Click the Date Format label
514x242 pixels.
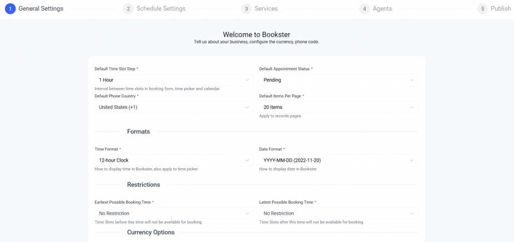click(x=272, y=149)
